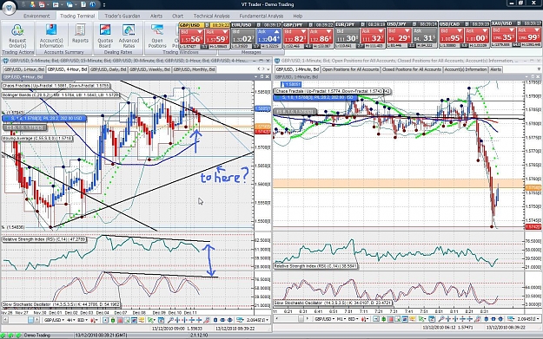
Task: Click the document icon in quick access toolbar
Action: pos(83,4)
